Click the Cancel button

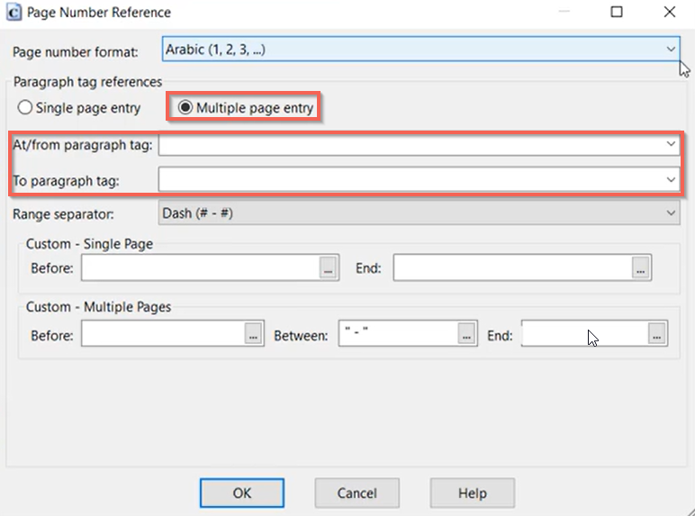click(357, 493)
